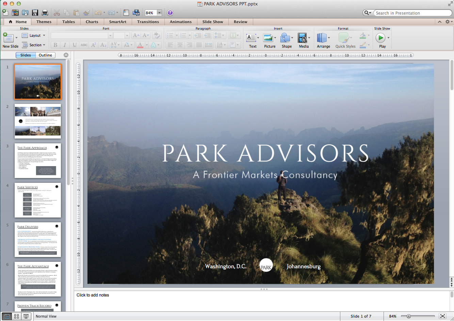Image resolution: width=454 pixels, height=321 pixels.
Task: Switch to the Animations tab
Action: [x=181, y=22]
